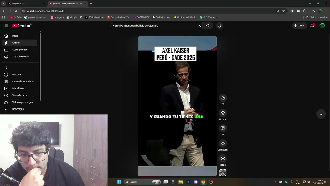Open the Google bookmark
The width and height of the screenshot is (330, 186).
coord(72,17)
